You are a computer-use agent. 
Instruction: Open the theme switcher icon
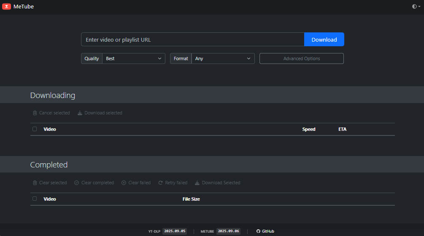(414, 7)
